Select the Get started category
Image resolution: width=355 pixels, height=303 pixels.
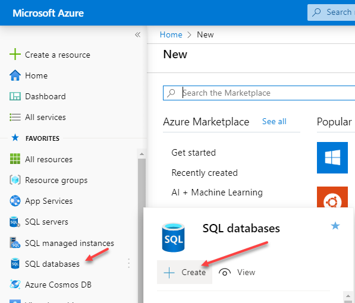coord(194,153)
